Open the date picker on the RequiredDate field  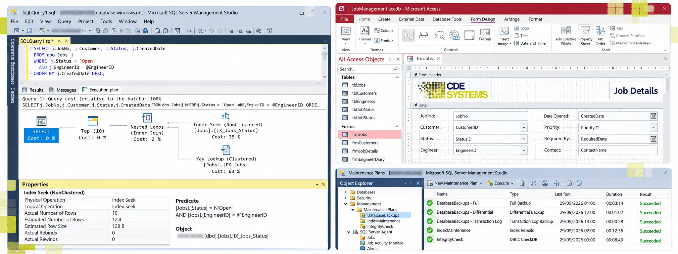[x=653, y=139]
